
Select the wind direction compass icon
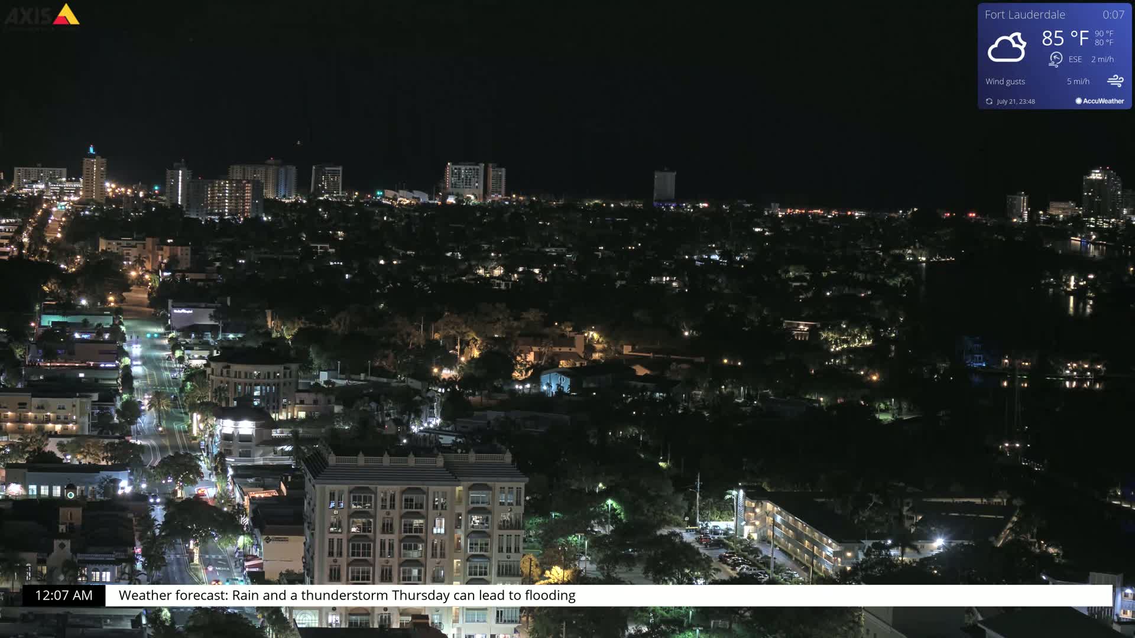(x=1055, y=59)
